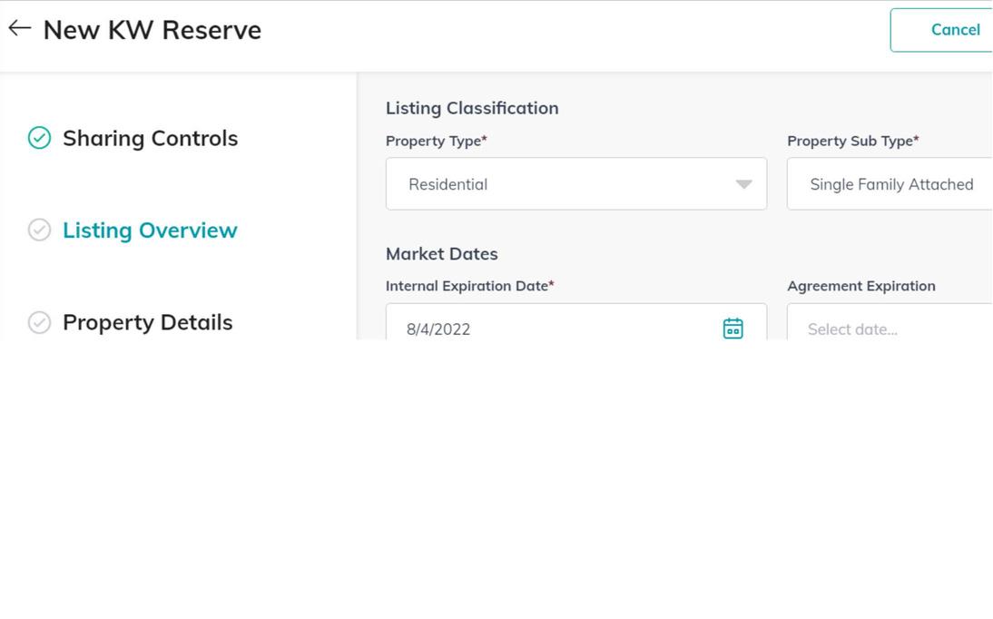Viewport: 993px width, 619px height.
Task: Click the Internal Expiration Date label
Action: click(468, 286)
